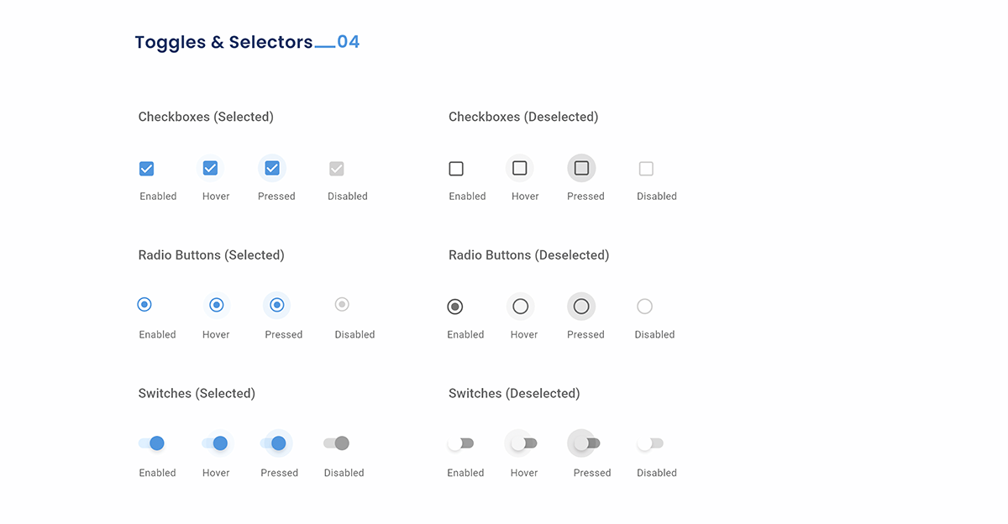Click the Toggles & Selectors heading

coord(223,42)
